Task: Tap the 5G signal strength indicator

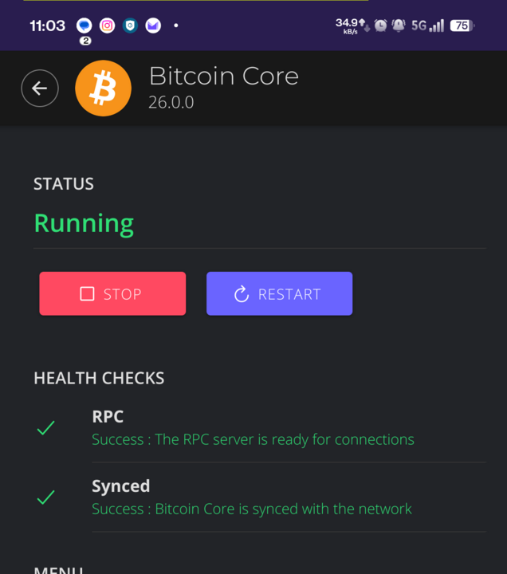Action: (427, 26)
